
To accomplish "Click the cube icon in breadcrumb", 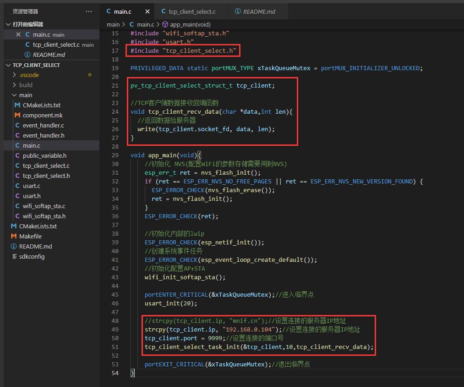I will point(165,24).
